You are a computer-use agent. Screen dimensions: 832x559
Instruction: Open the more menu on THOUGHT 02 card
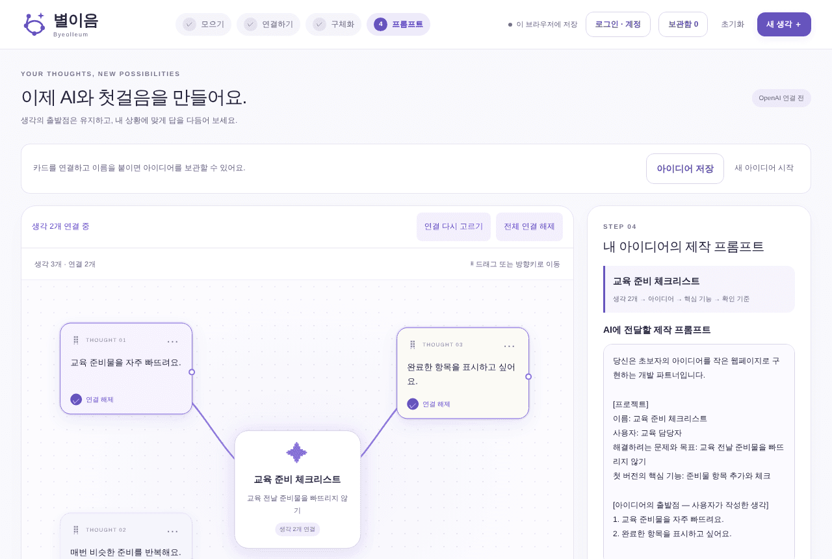pyautogui.click(x=172, y=531)
